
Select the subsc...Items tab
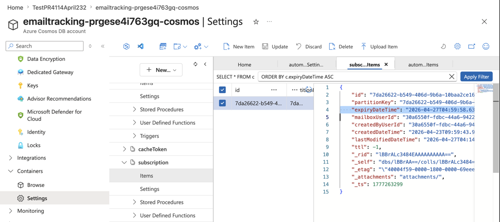pyautogui.click(x=364, y=65)
